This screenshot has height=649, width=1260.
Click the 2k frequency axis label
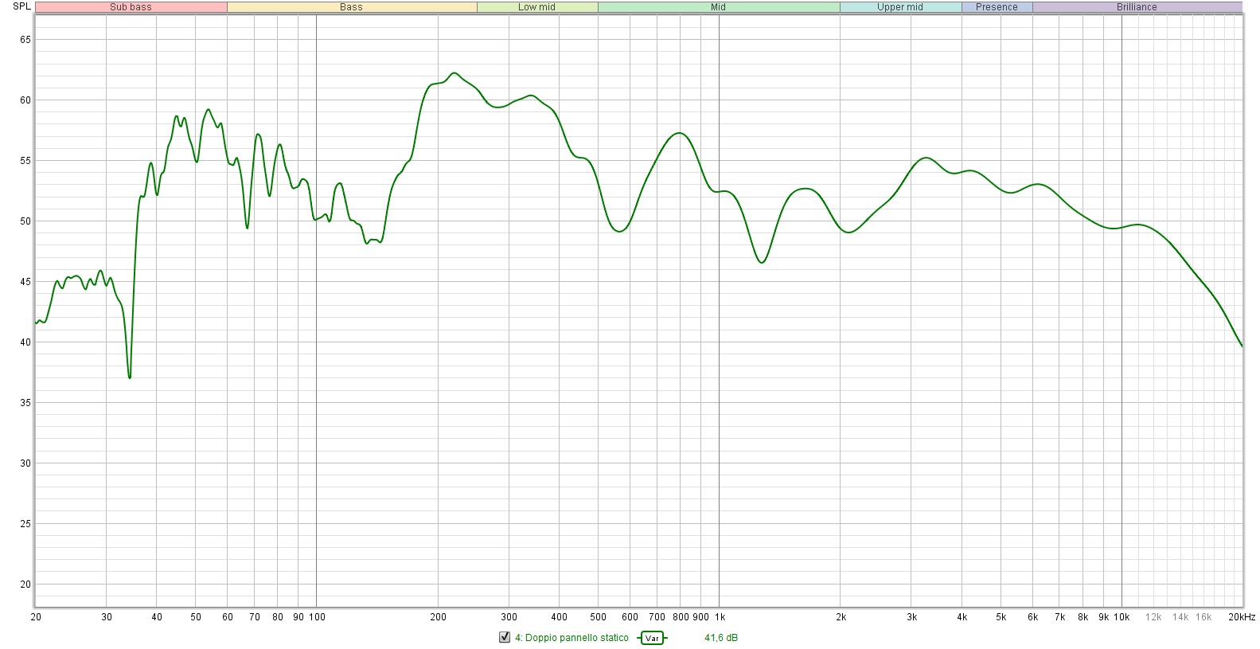pos(841,617)
